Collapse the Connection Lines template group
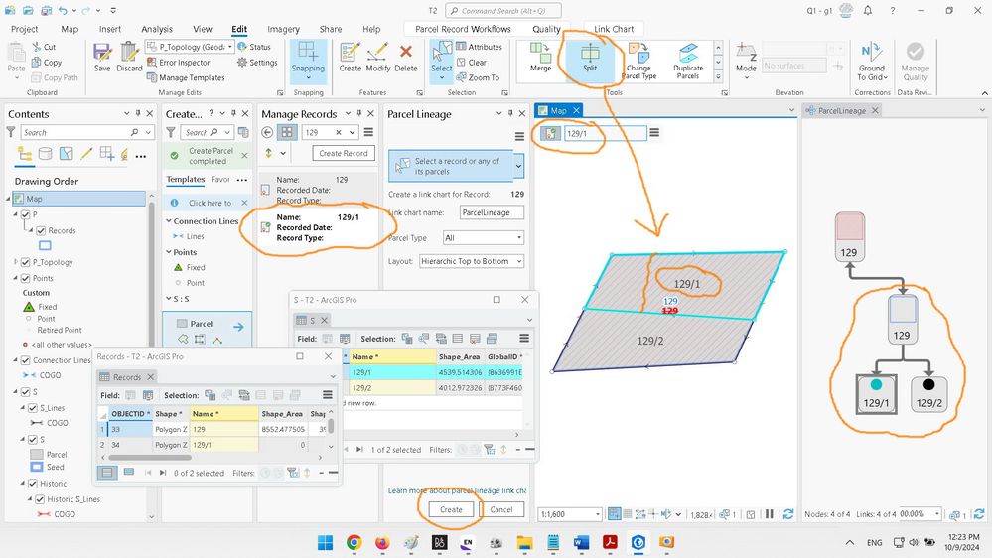992x558 pixels. 169,221
